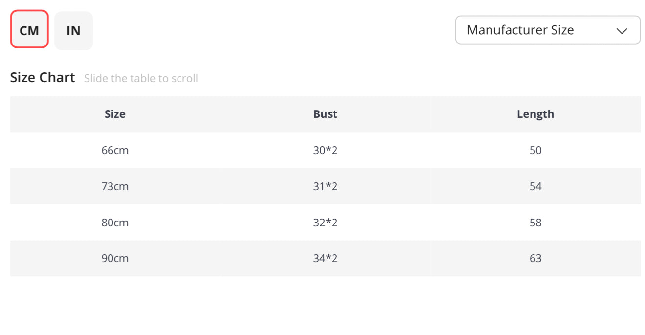645x335 pixels.
Task: Click the Bust column header
Action: tap(325, 114)
